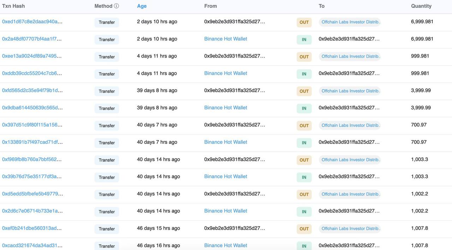Click the Method info icon in header
This screenshot has width=452, height=250.
point(117,6)
